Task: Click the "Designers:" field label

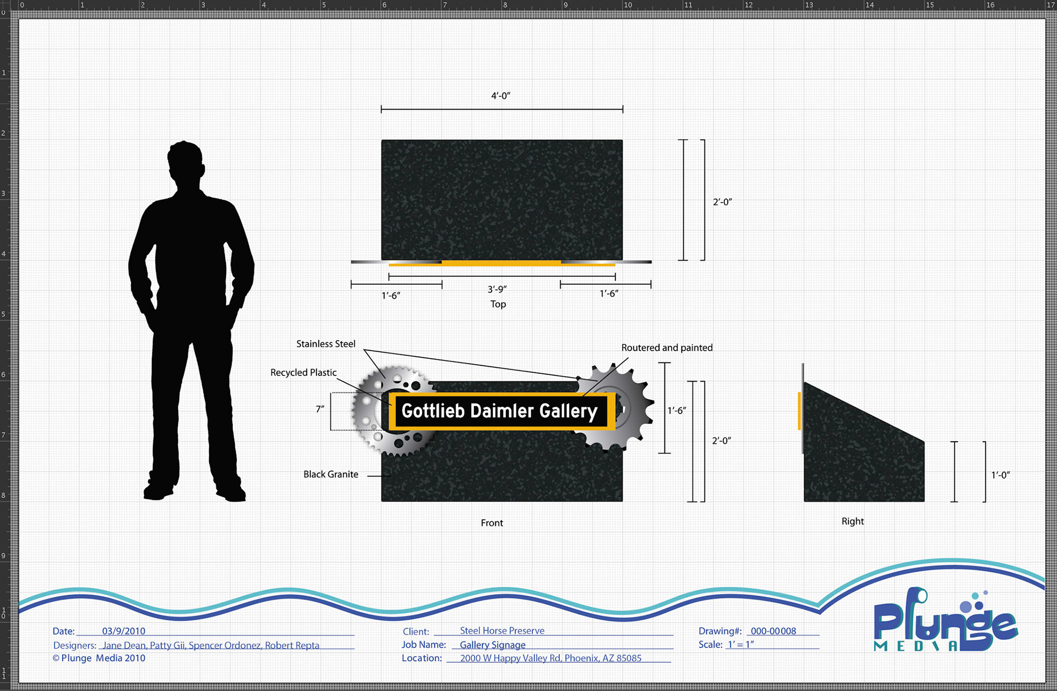Action: [75, 645]
